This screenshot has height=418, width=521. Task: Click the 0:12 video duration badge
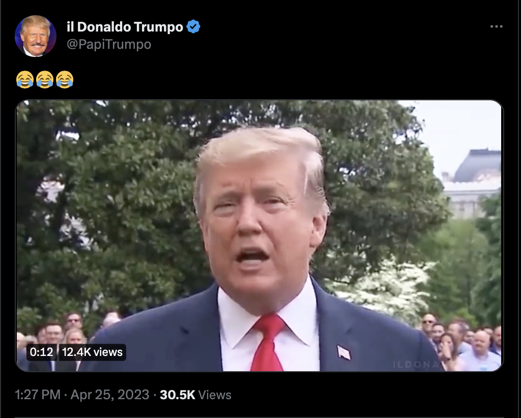[42, 352]
